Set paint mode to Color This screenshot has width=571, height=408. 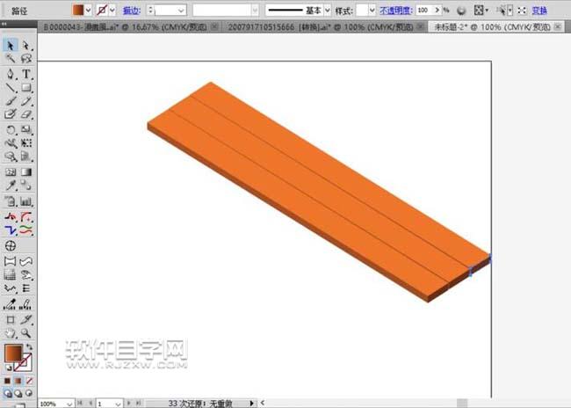7,381
